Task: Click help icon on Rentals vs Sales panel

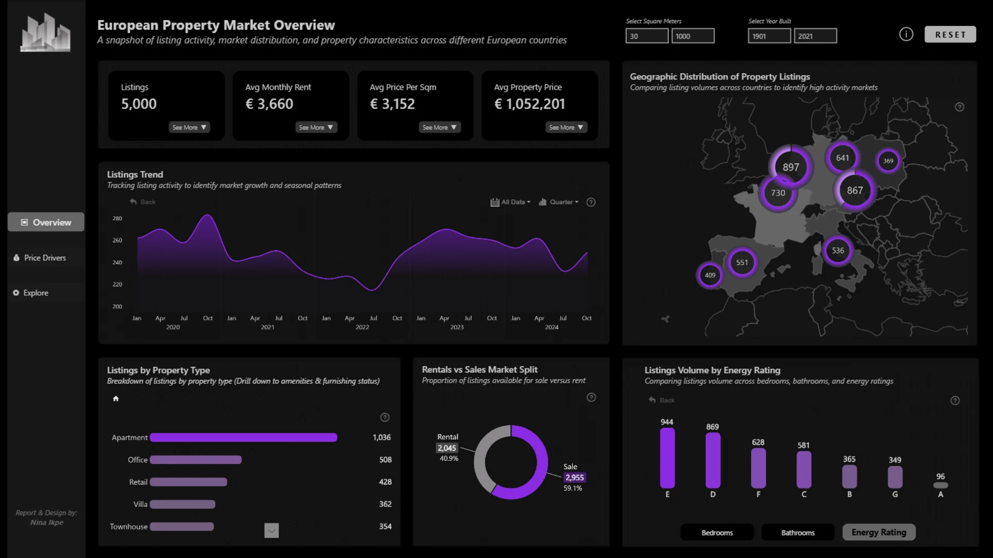Action: coord(591,397)
